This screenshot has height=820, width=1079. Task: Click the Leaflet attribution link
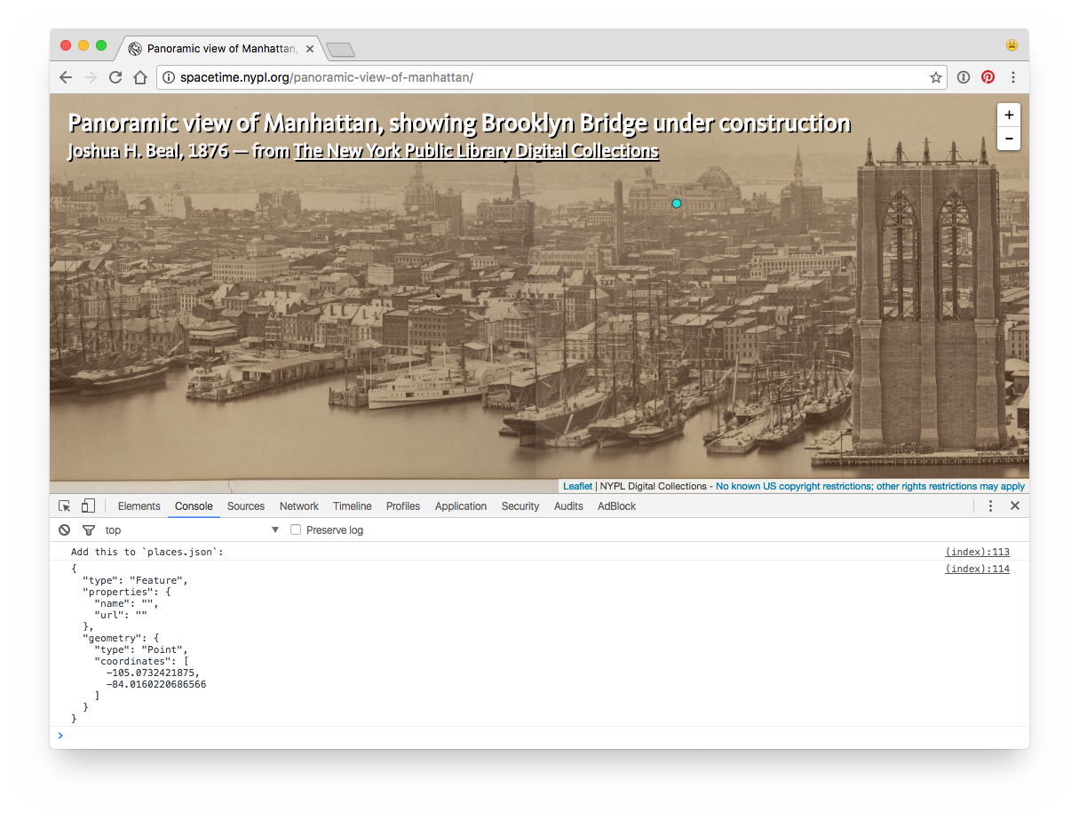coord(577,486)
